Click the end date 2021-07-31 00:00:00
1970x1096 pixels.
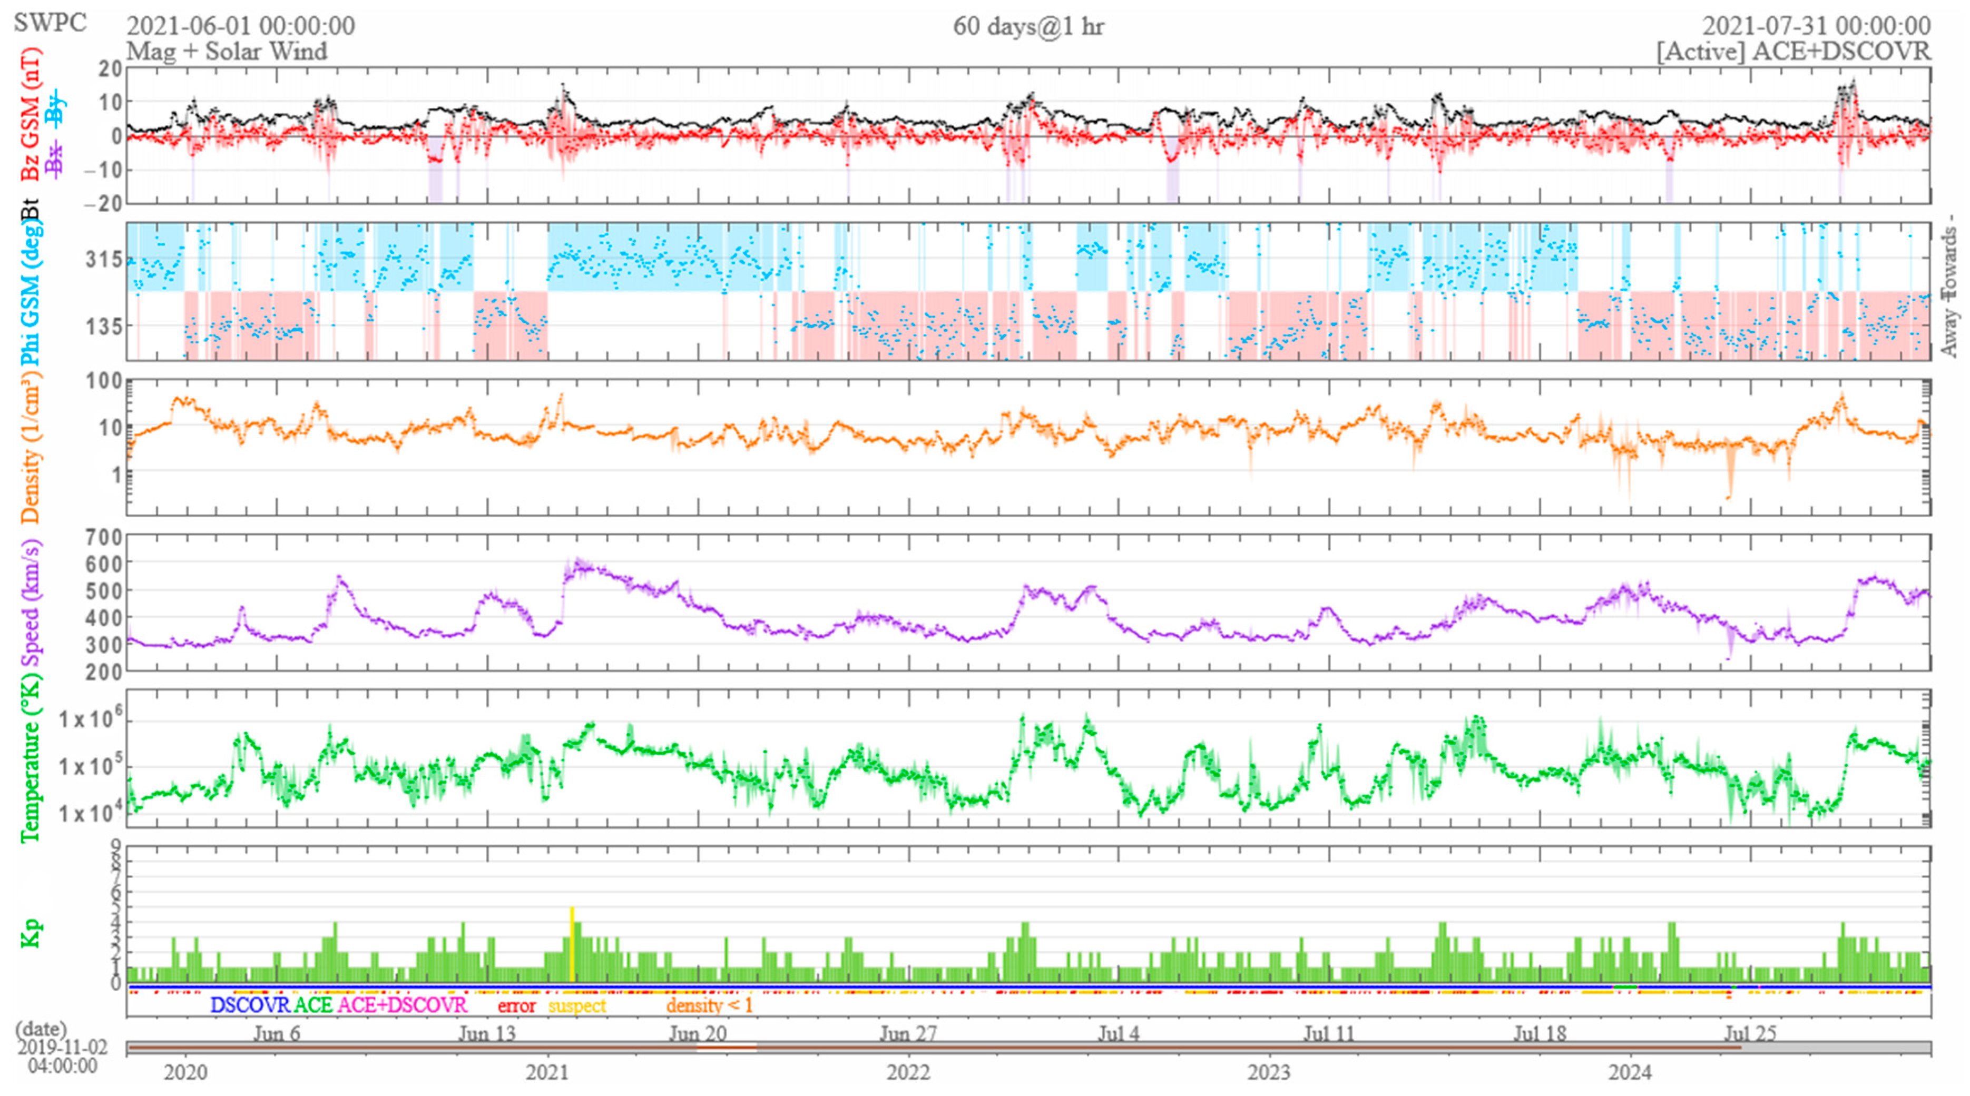(x=1816, y=26)
